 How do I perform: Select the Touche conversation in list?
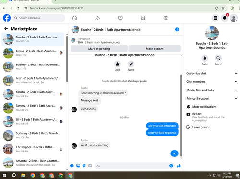coord(33,39)
